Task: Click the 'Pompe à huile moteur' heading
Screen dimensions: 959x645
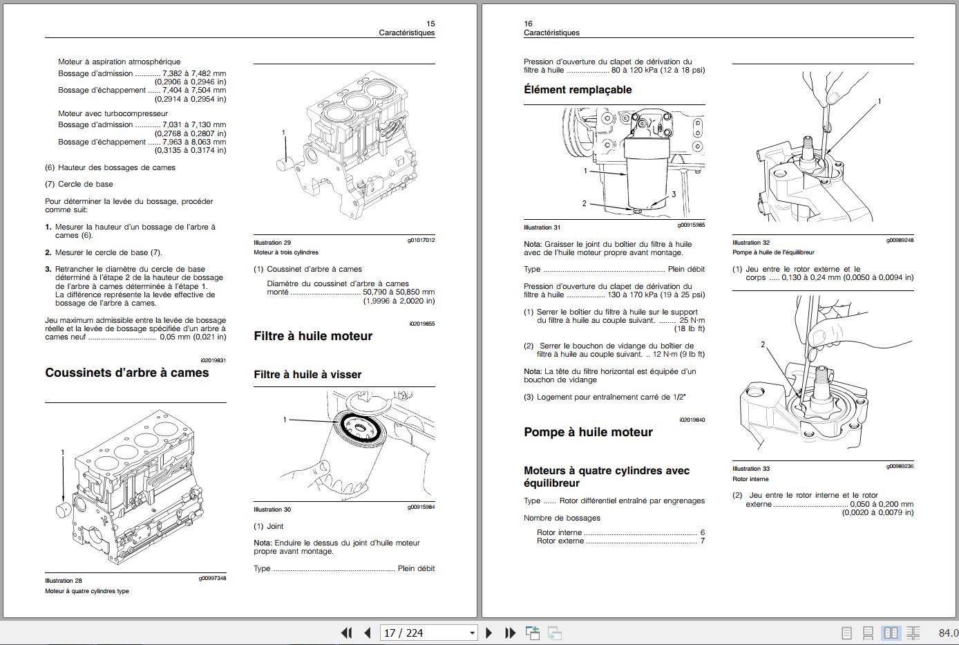Action: pos(588,432)
